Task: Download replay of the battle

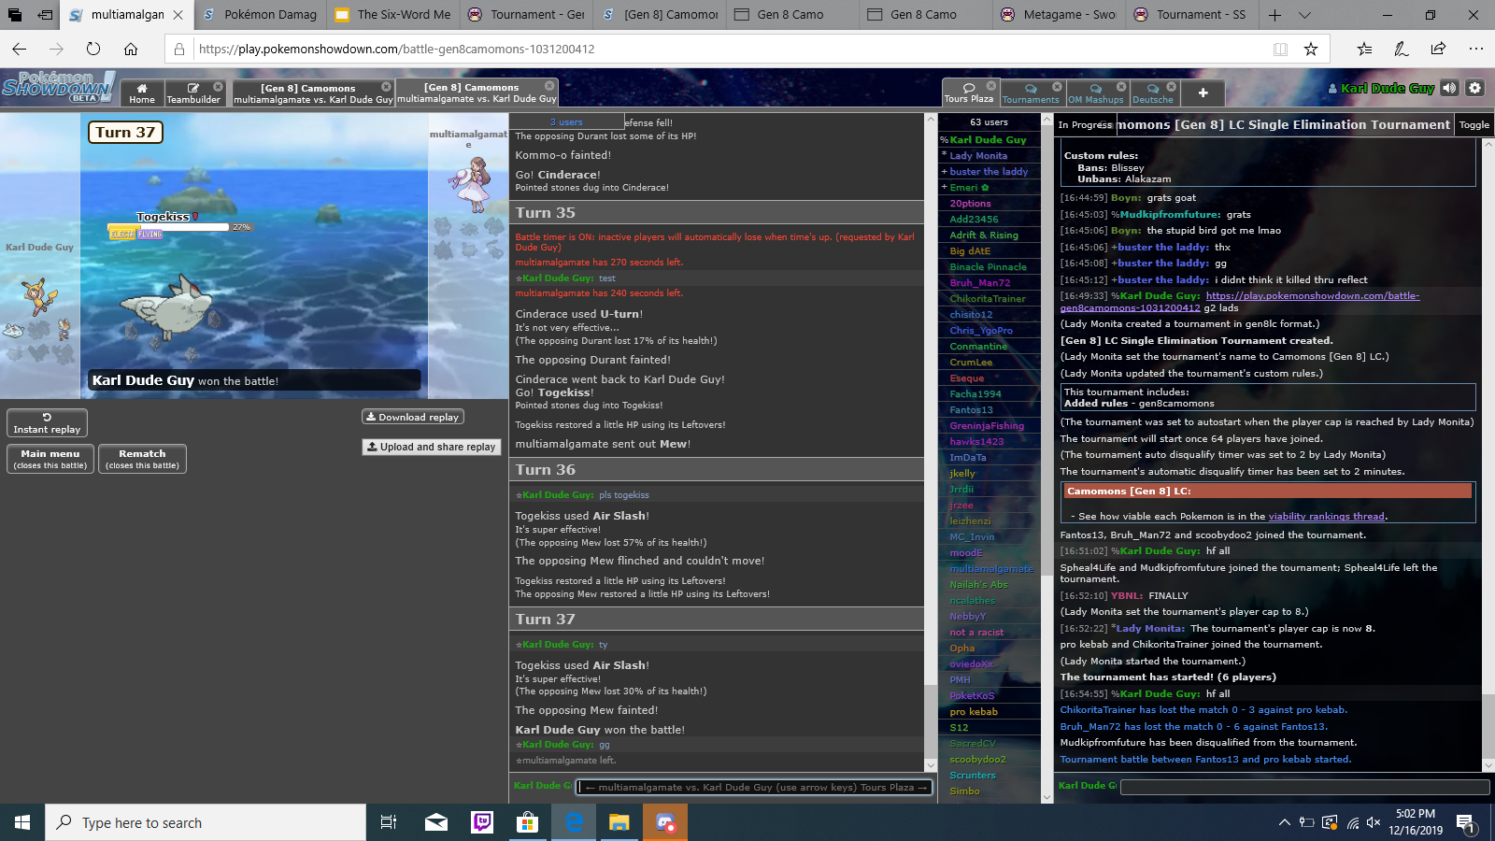Action: (412, 417)
